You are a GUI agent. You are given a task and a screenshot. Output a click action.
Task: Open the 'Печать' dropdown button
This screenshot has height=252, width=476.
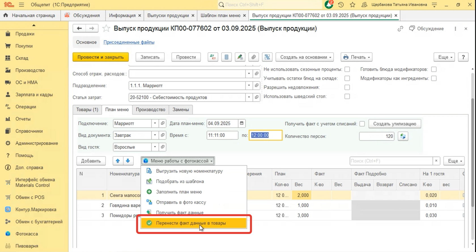(356, 57)
